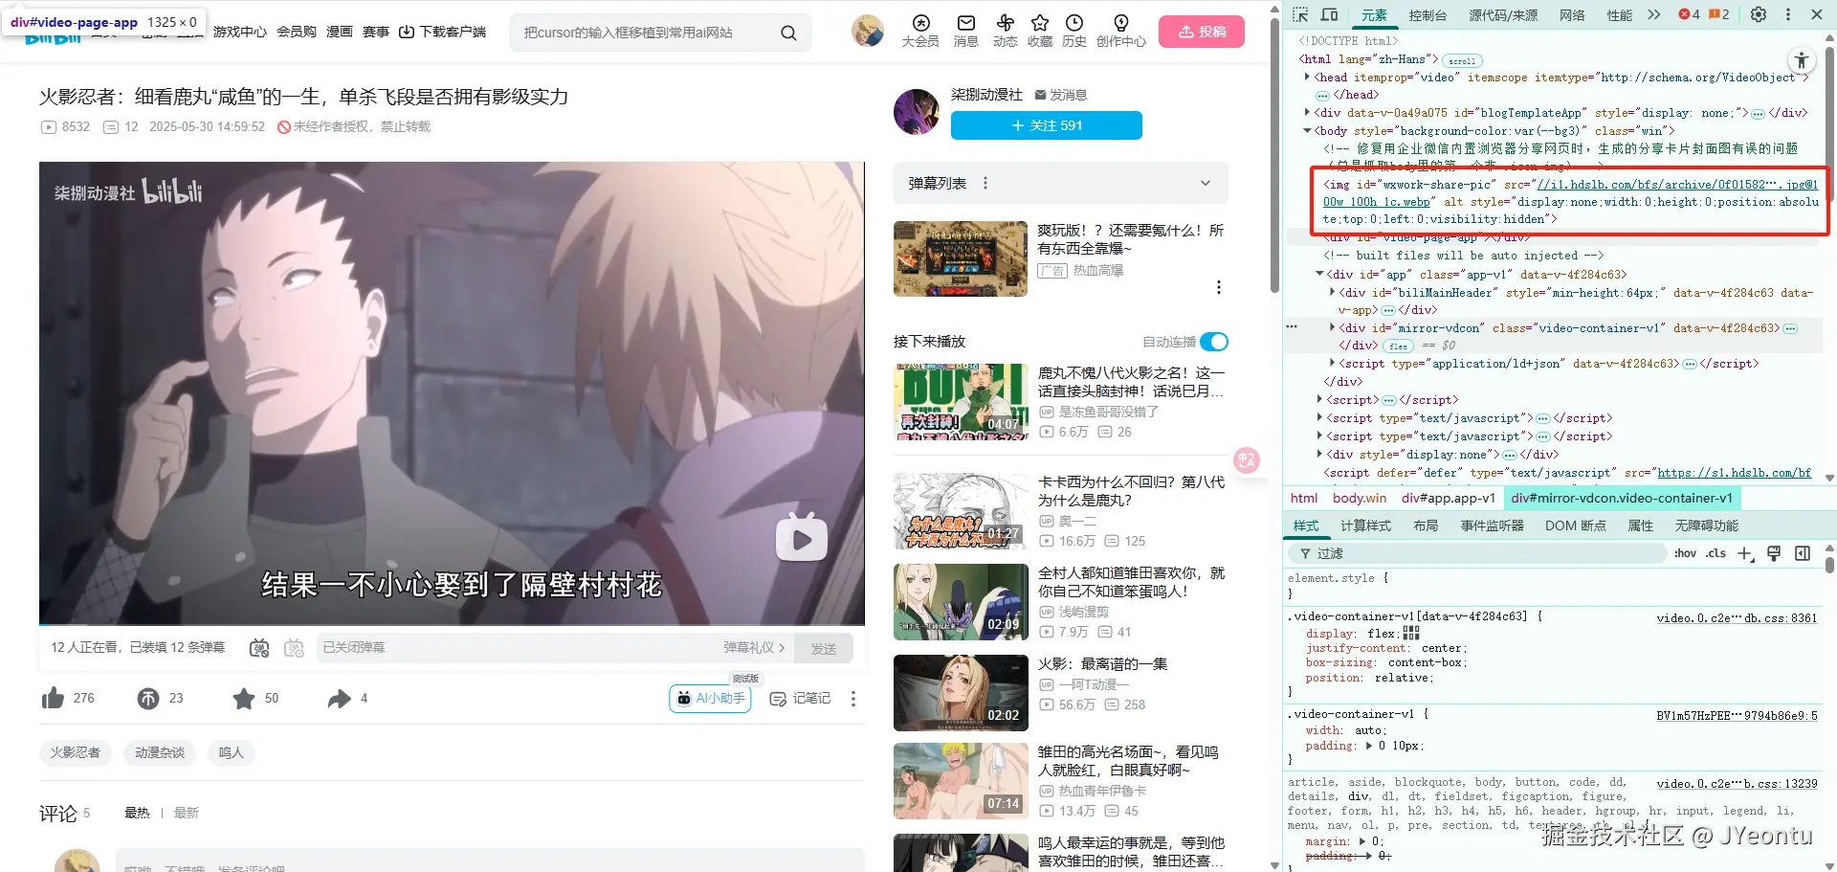The height and width of the screenshot is (872, 1837).
Task: Click the video progress bar
Action: [x=452, y=625]
